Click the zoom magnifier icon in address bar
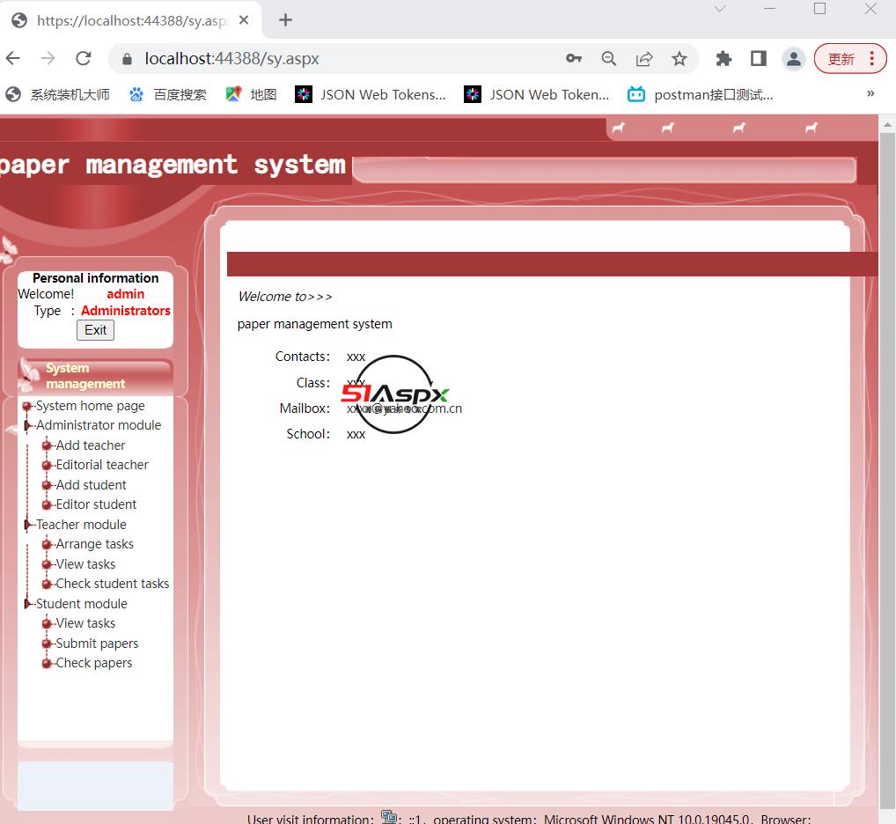Viewport: 896px width, 824px height. coord(608,58)
